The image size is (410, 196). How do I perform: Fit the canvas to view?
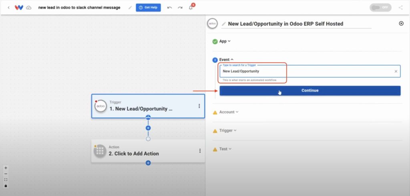pos(6,180)
